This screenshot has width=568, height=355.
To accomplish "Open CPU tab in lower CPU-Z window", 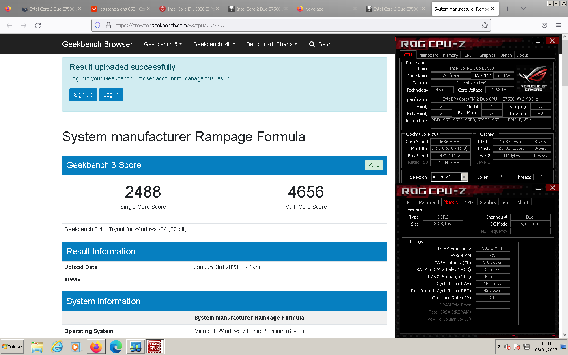I will (409, 202).
